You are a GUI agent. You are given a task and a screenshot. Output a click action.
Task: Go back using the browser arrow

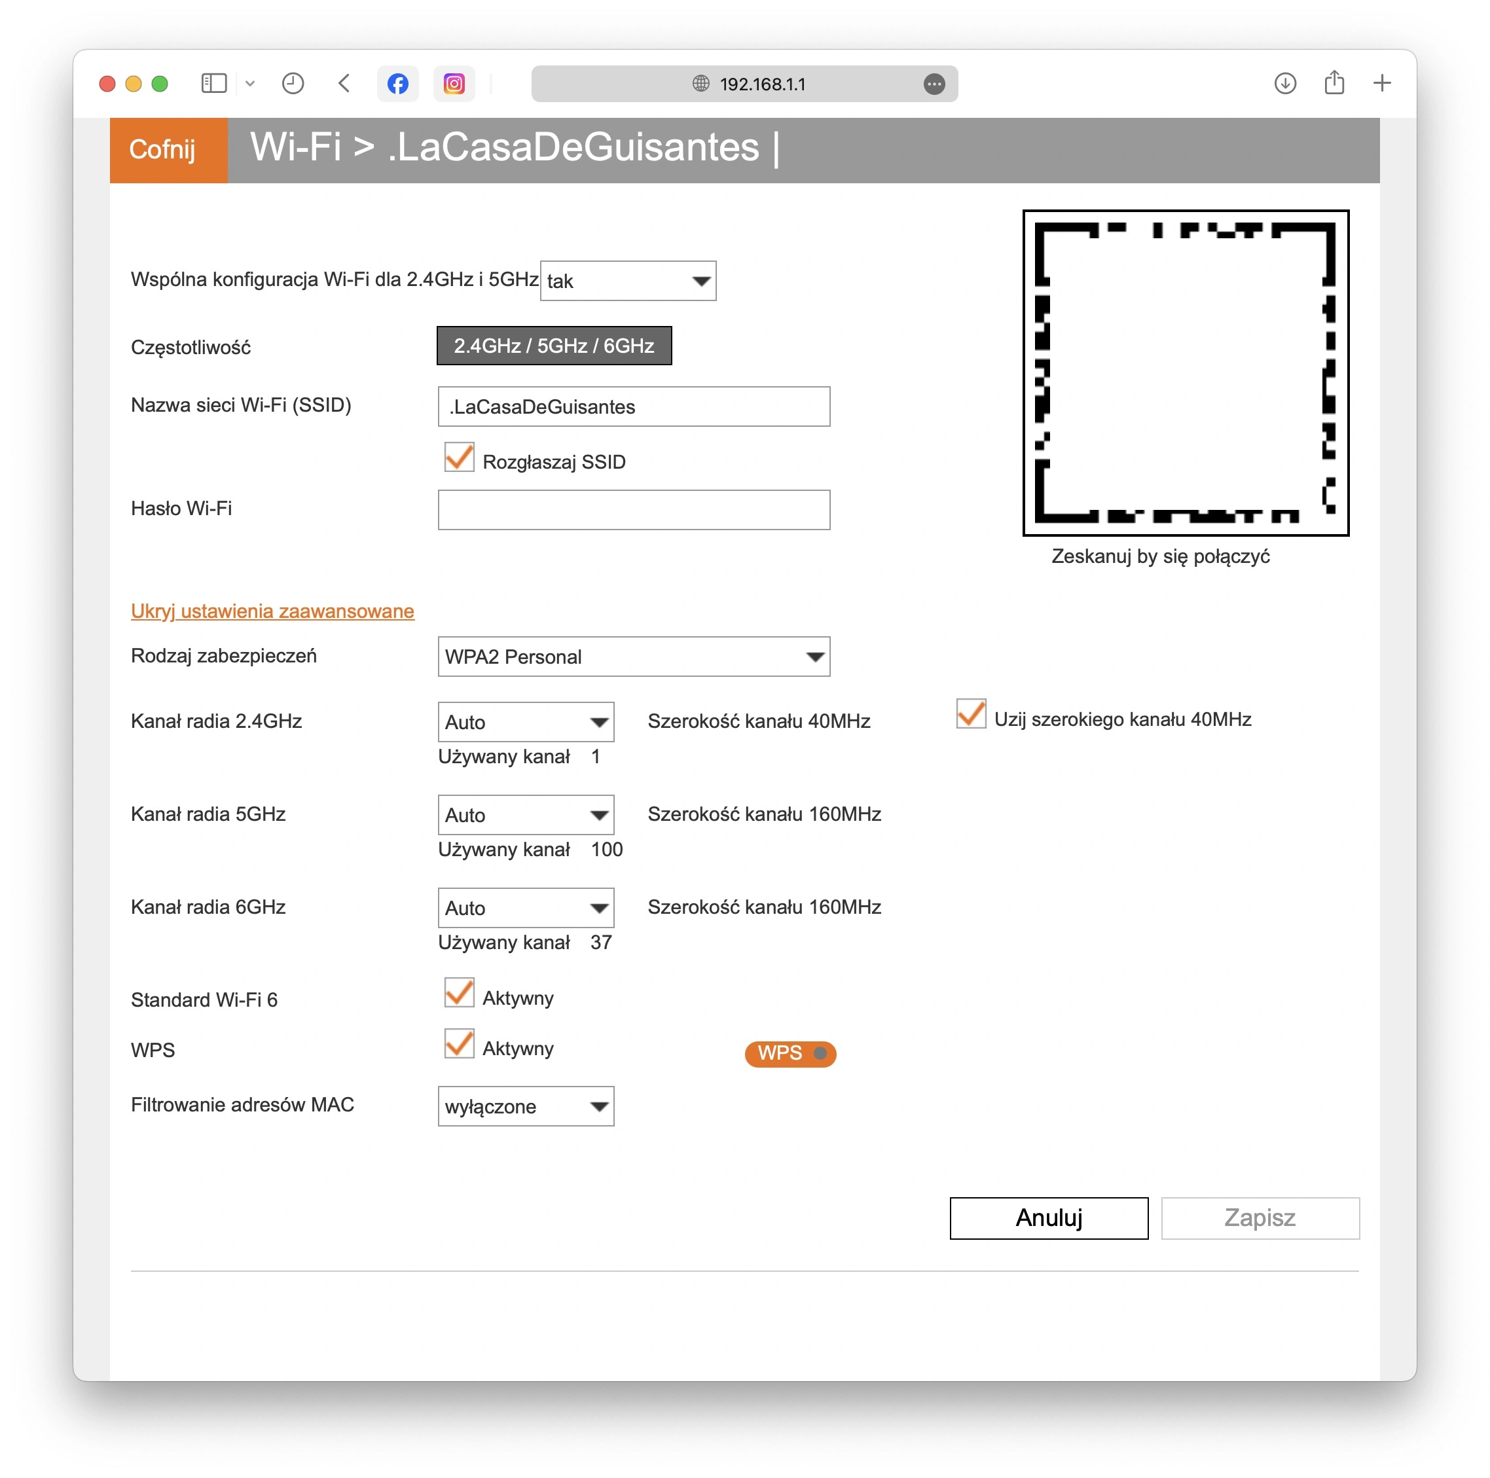[344, 83]
